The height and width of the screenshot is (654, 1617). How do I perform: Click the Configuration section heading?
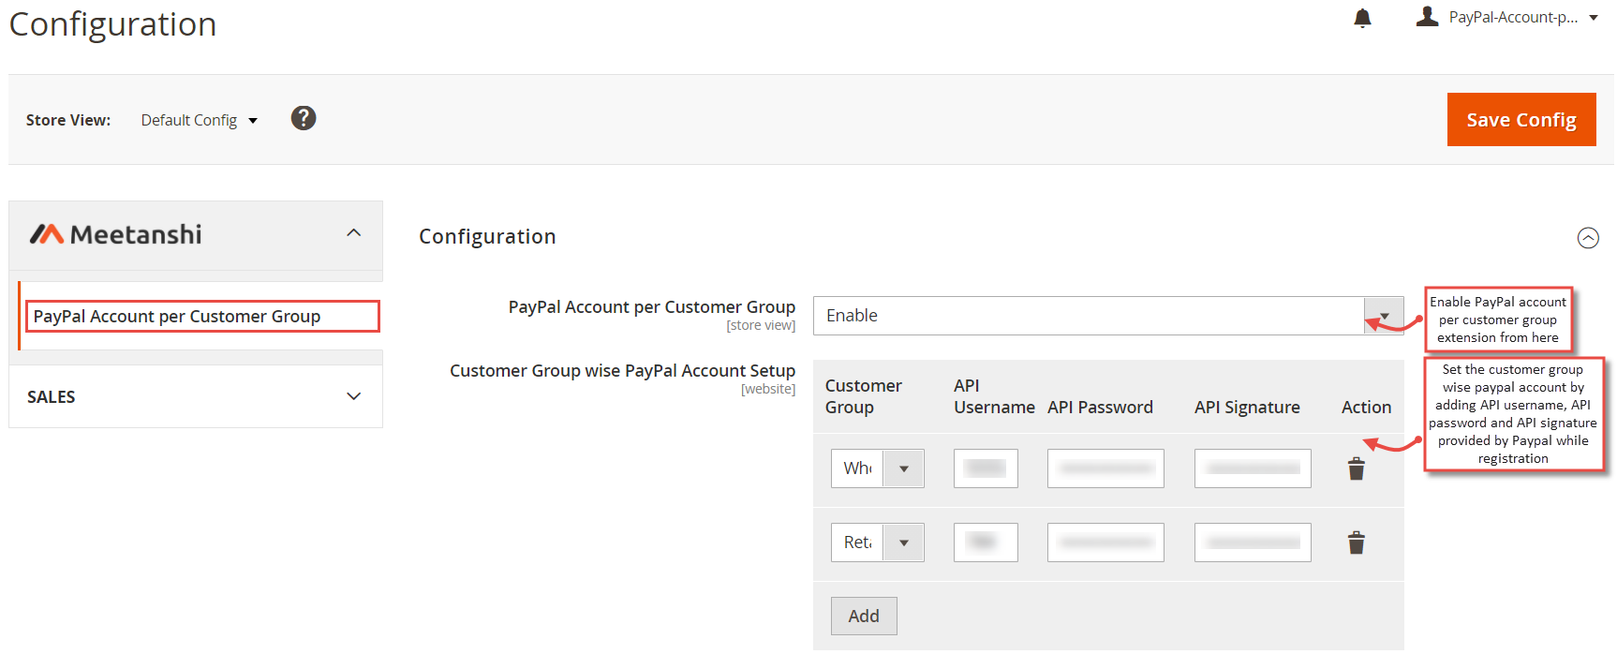[487, 236]
